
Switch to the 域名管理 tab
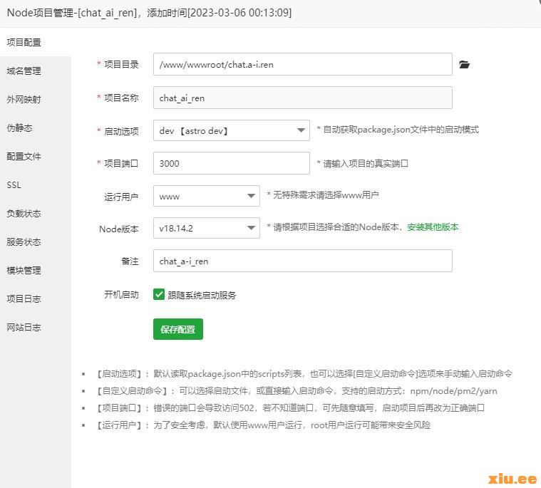coord(24,71)
